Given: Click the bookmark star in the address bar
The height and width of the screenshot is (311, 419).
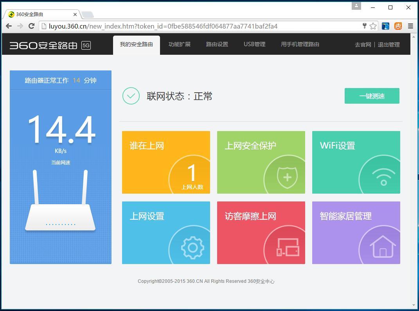Looking at the screenshot, I should tap(373, 26).
